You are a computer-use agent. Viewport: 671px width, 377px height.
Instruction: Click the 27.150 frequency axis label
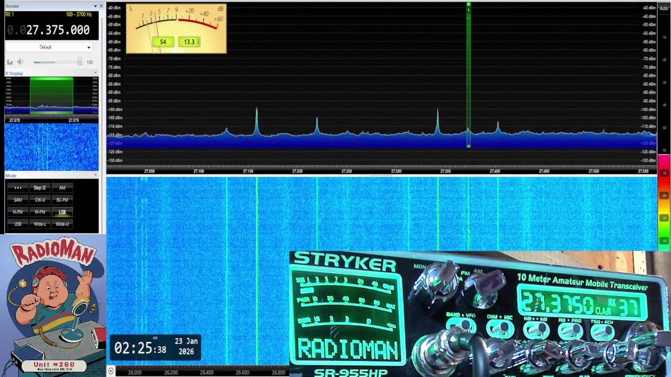(x=248, y=171)
